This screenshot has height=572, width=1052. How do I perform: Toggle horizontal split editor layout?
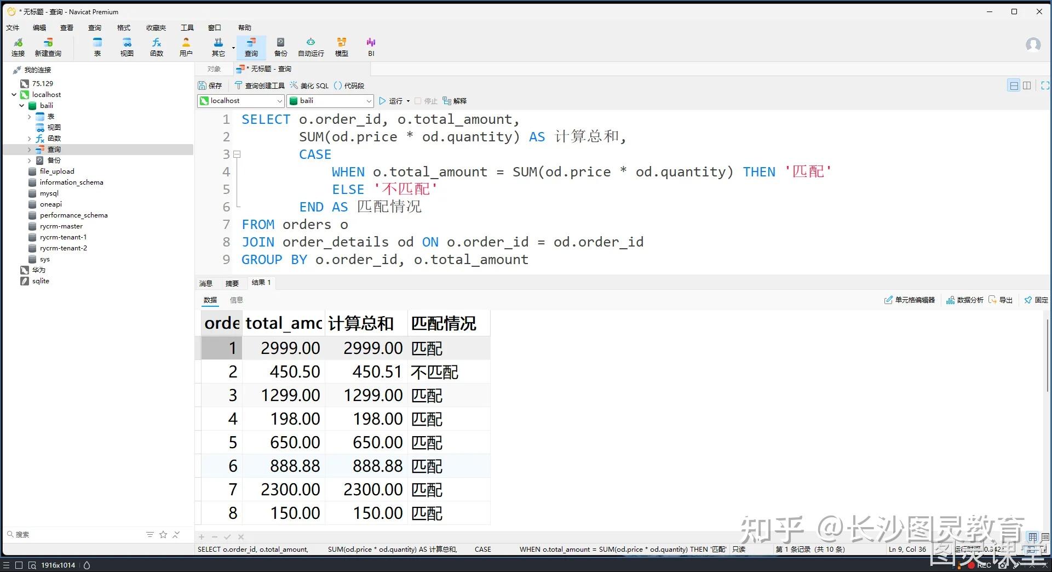[1014, 85]
